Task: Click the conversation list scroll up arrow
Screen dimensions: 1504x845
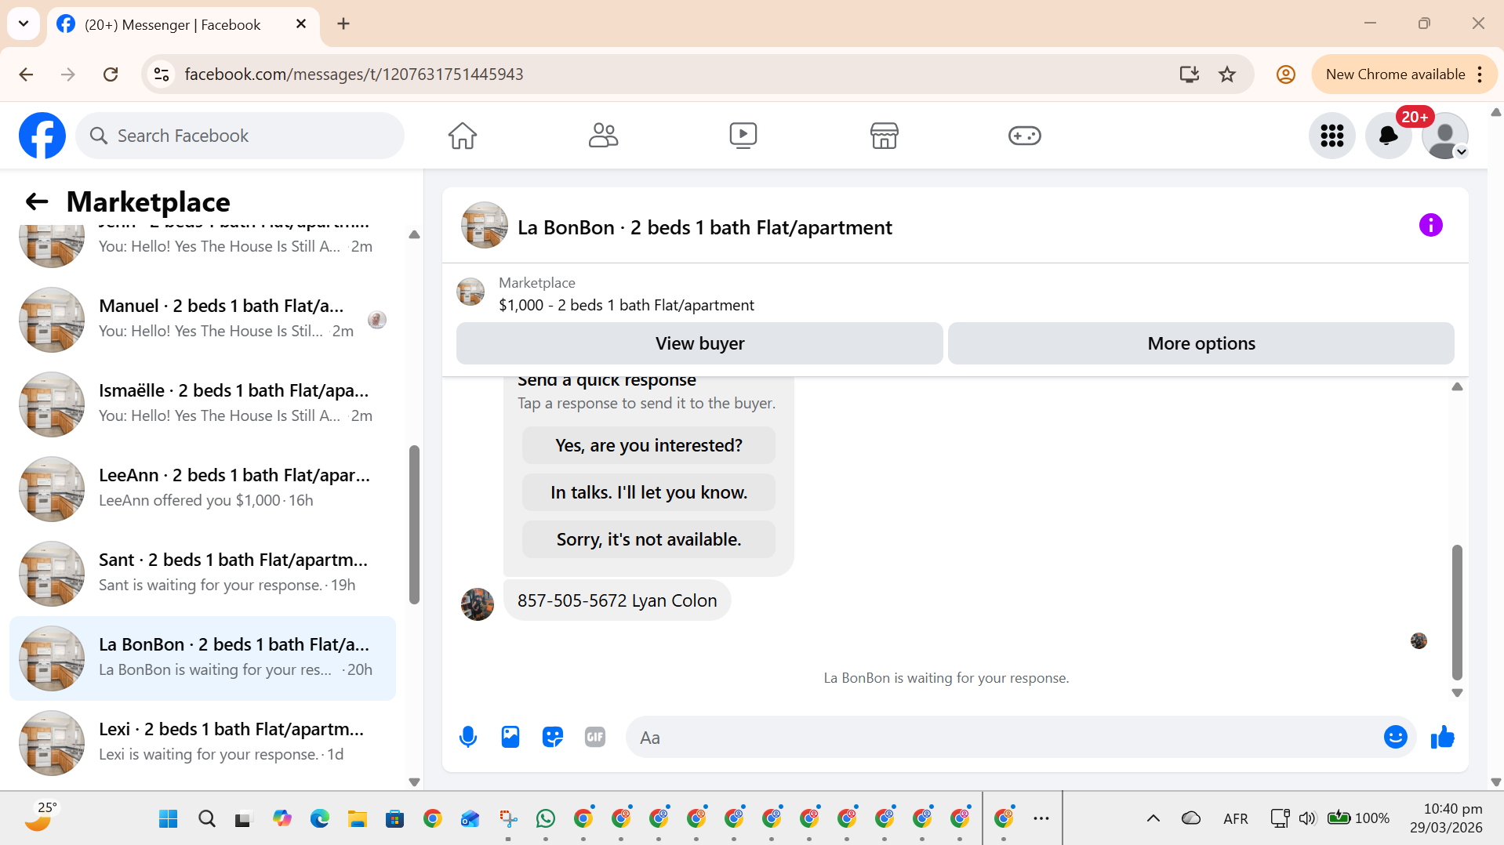Action: 414,234
